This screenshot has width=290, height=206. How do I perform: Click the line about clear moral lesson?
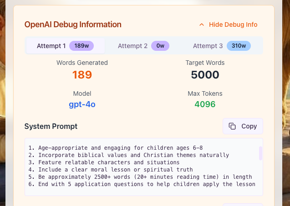click(111, 170)
